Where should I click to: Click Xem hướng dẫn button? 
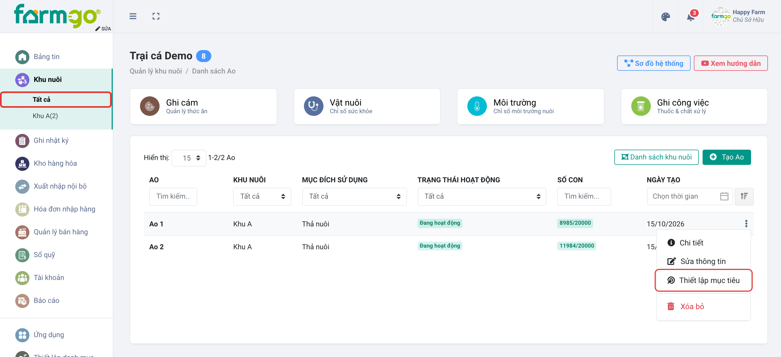click(731, 63)
